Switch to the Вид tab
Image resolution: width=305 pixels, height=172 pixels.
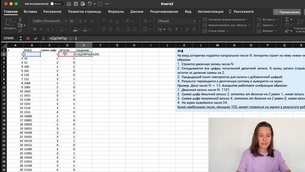point(188,11)
